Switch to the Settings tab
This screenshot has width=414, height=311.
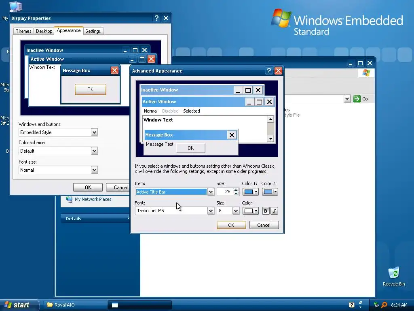(x=93, y=31)
